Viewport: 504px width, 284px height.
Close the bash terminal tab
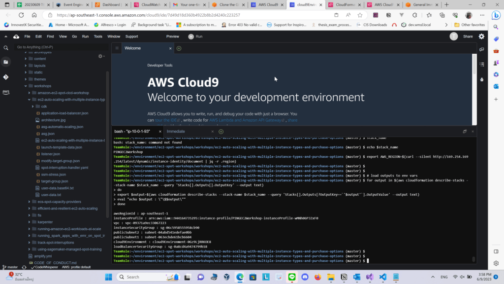[x=160, y=131]
